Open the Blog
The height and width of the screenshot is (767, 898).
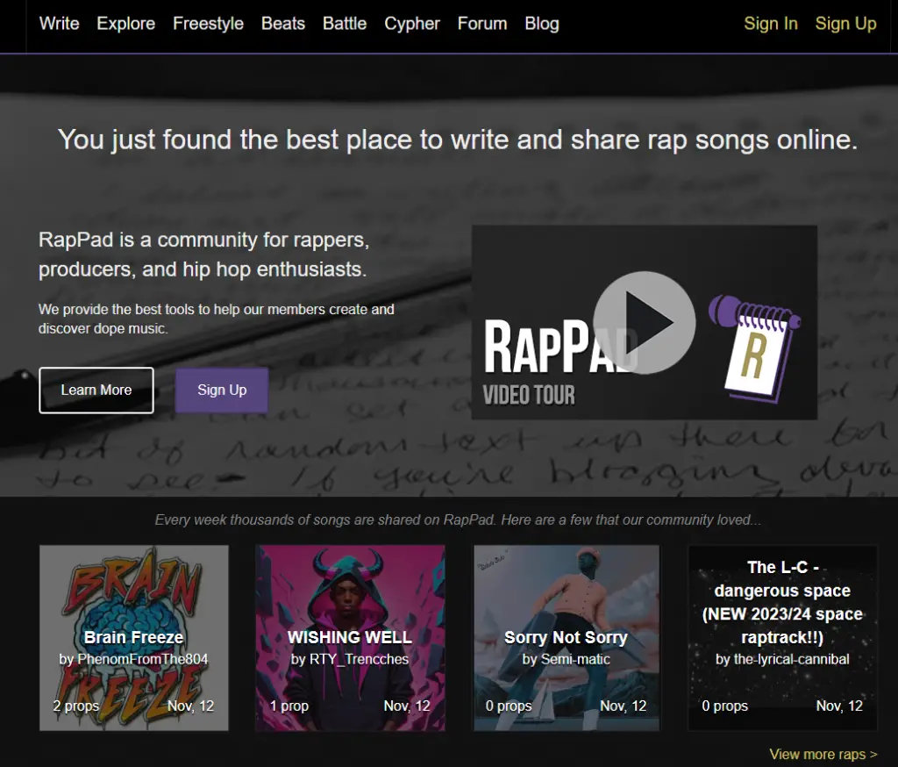tap(541, 24)
